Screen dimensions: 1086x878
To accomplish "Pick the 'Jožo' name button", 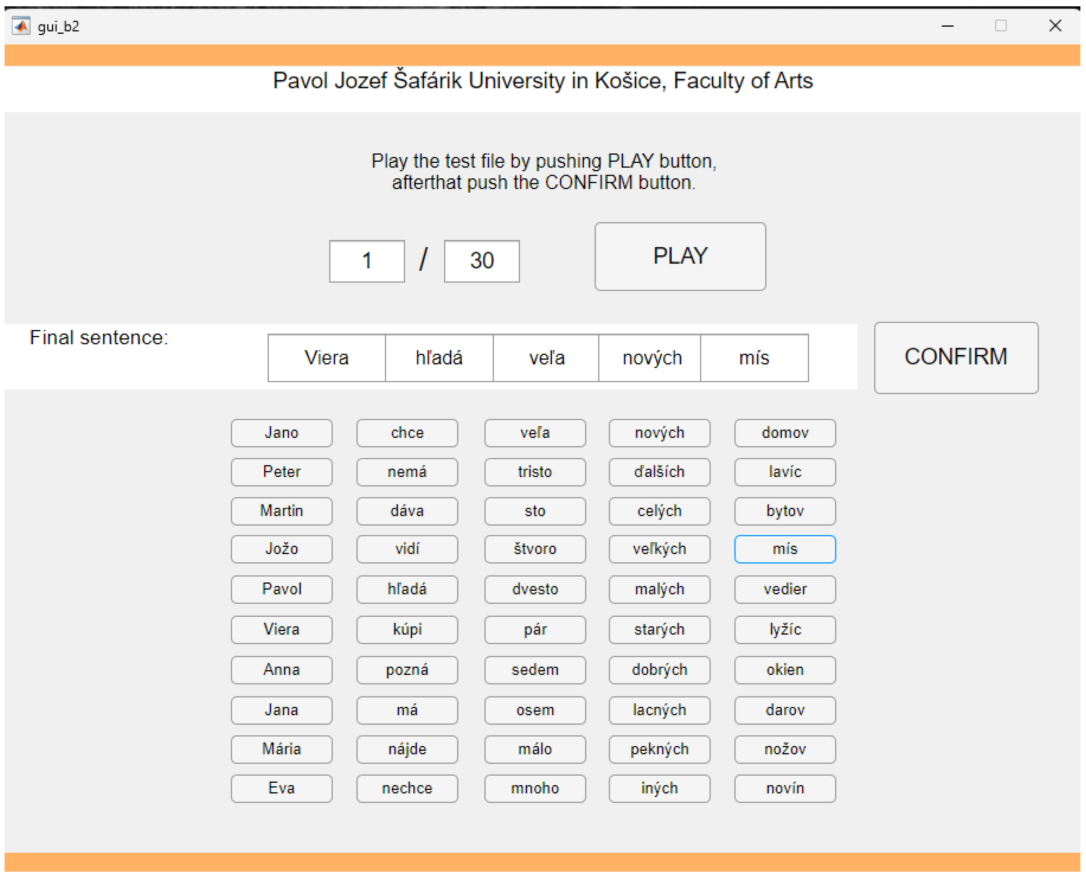I will click(x=281, y=549).
